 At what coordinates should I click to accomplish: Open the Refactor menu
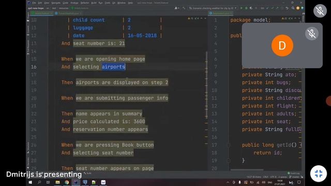coord(85,3)
